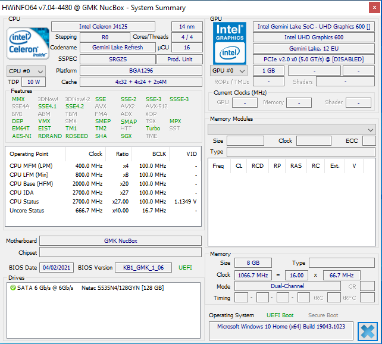Click the memory multiplier 16.00 field
The image size is (382, 344).
pos(296,276)
